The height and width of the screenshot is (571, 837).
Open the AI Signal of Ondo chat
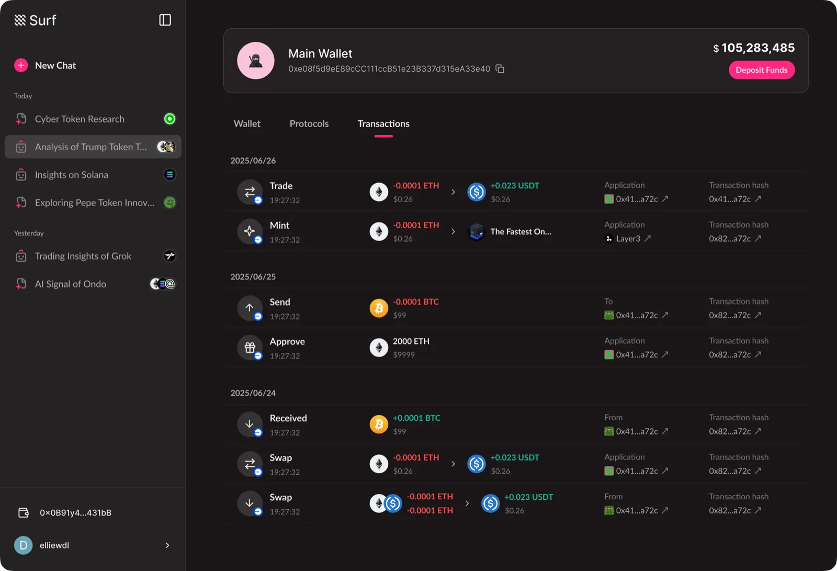pyautogui.click(x=93, y=284)
